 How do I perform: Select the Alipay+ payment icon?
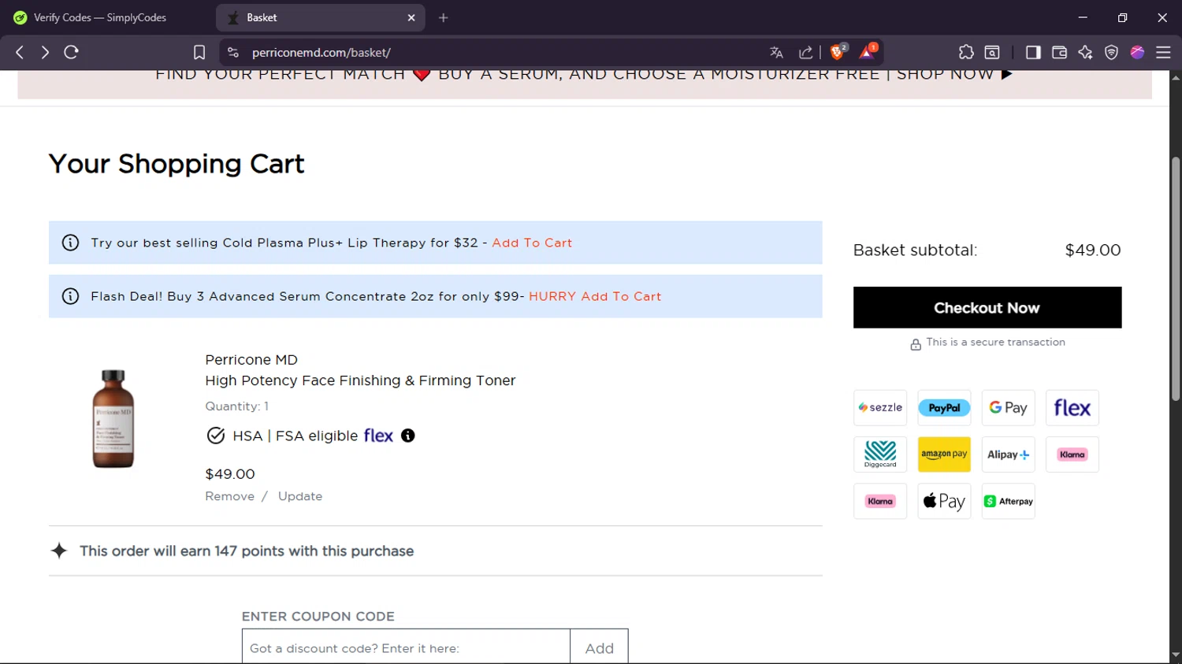click(x=1008, y=454)
